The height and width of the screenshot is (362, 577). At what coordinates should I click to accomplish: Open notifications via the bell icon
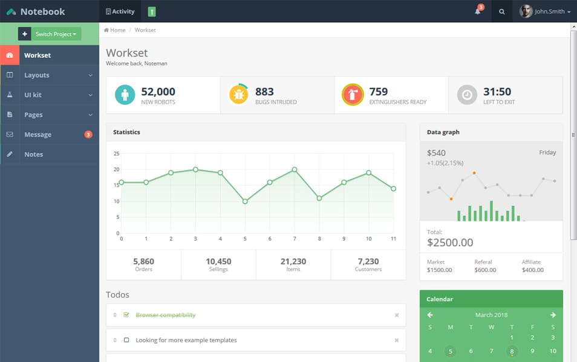477,11
